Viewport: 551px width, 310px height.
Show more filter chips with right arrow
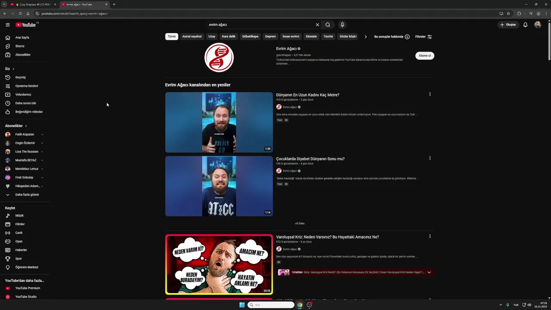[x=365, y=37]
